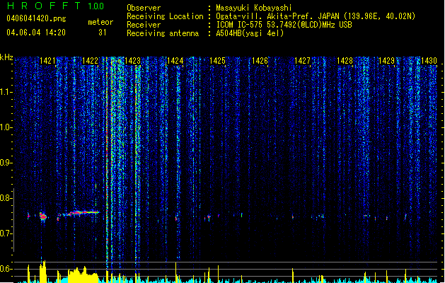Select the filename 0406041420.png
Viewport: 445px width, 283px height.
[x=36, y=18]
